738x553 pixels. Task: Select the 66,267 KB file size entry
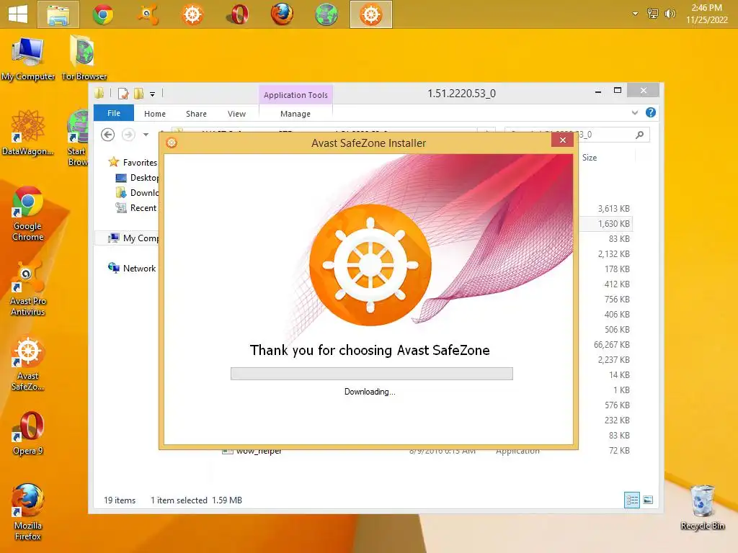coord(611,345)
